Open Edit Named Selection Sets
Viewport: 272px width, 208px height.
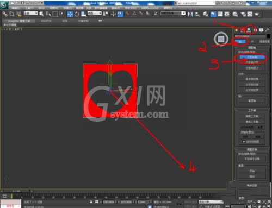pos(156,14)
